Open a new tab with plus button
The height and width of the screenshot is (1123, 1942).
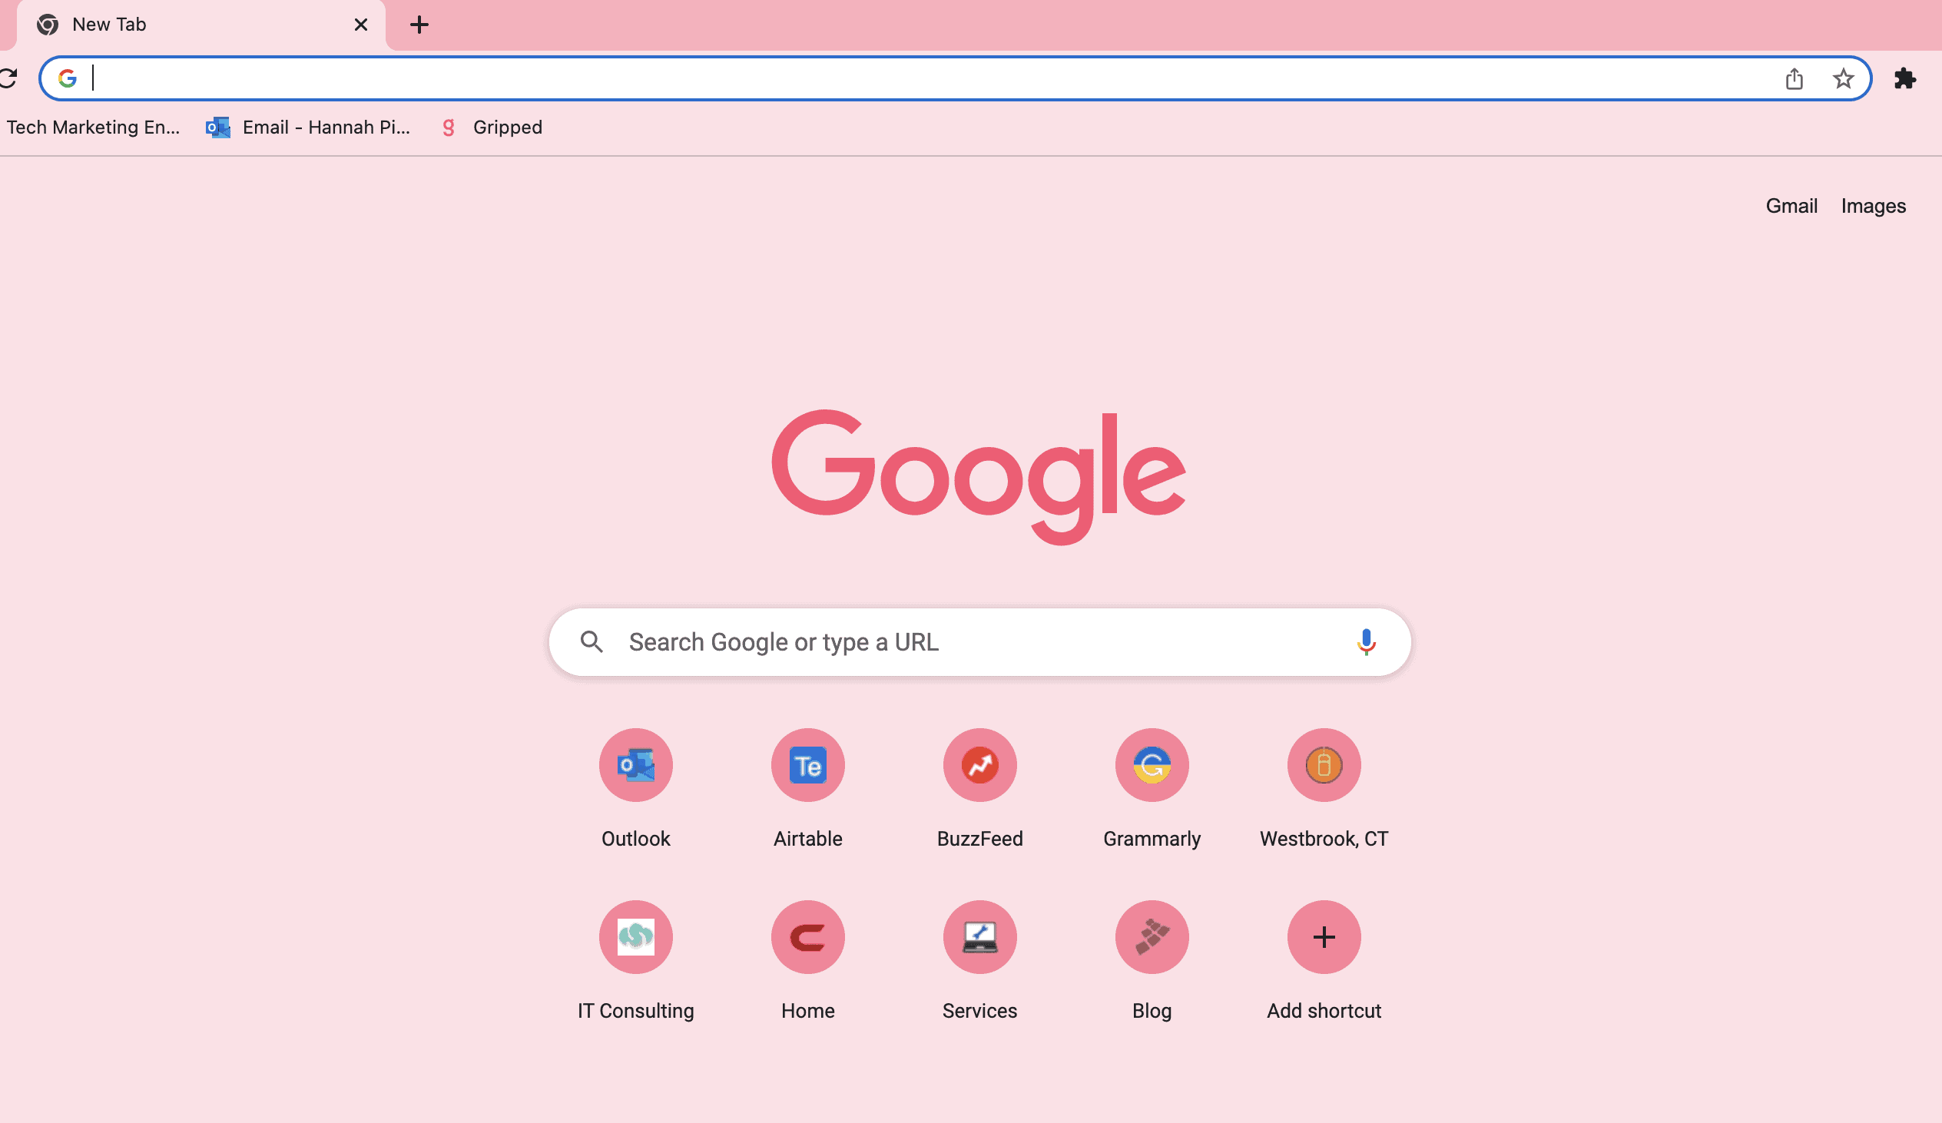pyautogui.click(x=419, y=25)
